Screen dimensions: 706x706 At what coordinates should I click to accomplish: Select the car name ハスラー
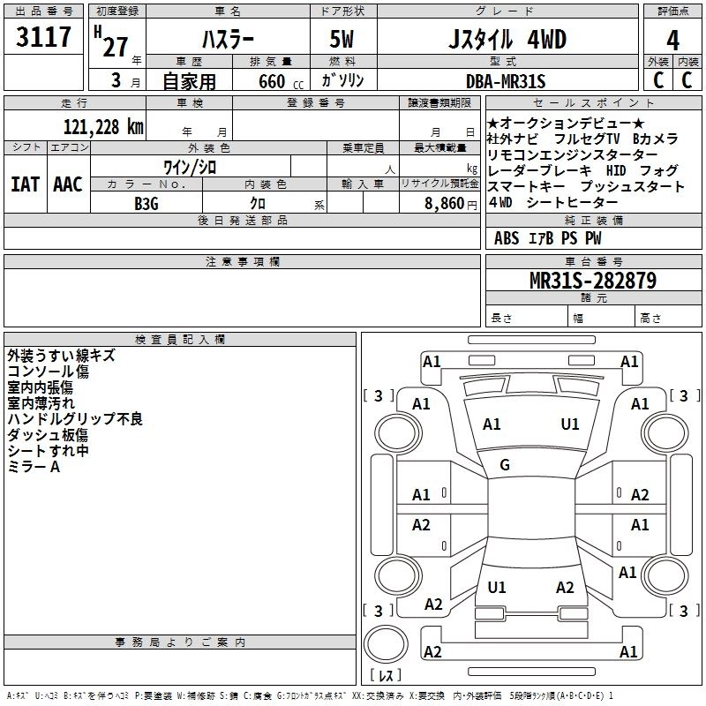click(227, 40)
